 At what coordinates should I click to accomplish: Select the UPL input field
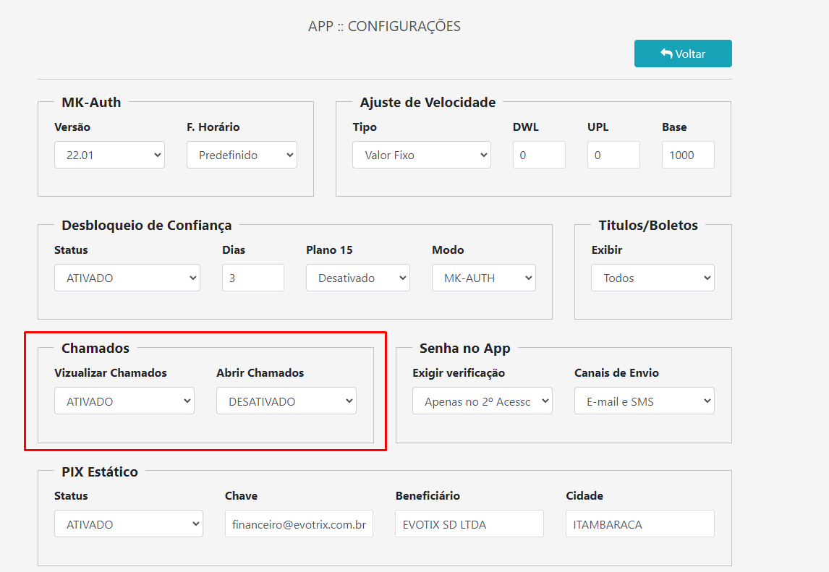click(613, 154)
